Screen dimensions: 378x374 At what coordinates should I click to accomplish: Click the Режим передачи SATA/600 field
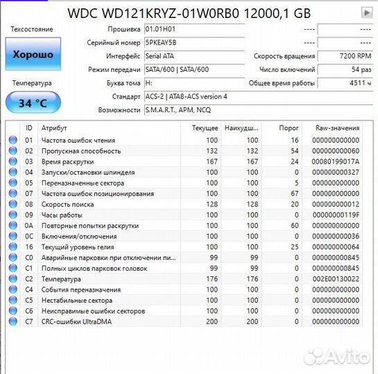click(x=194, y=69)
